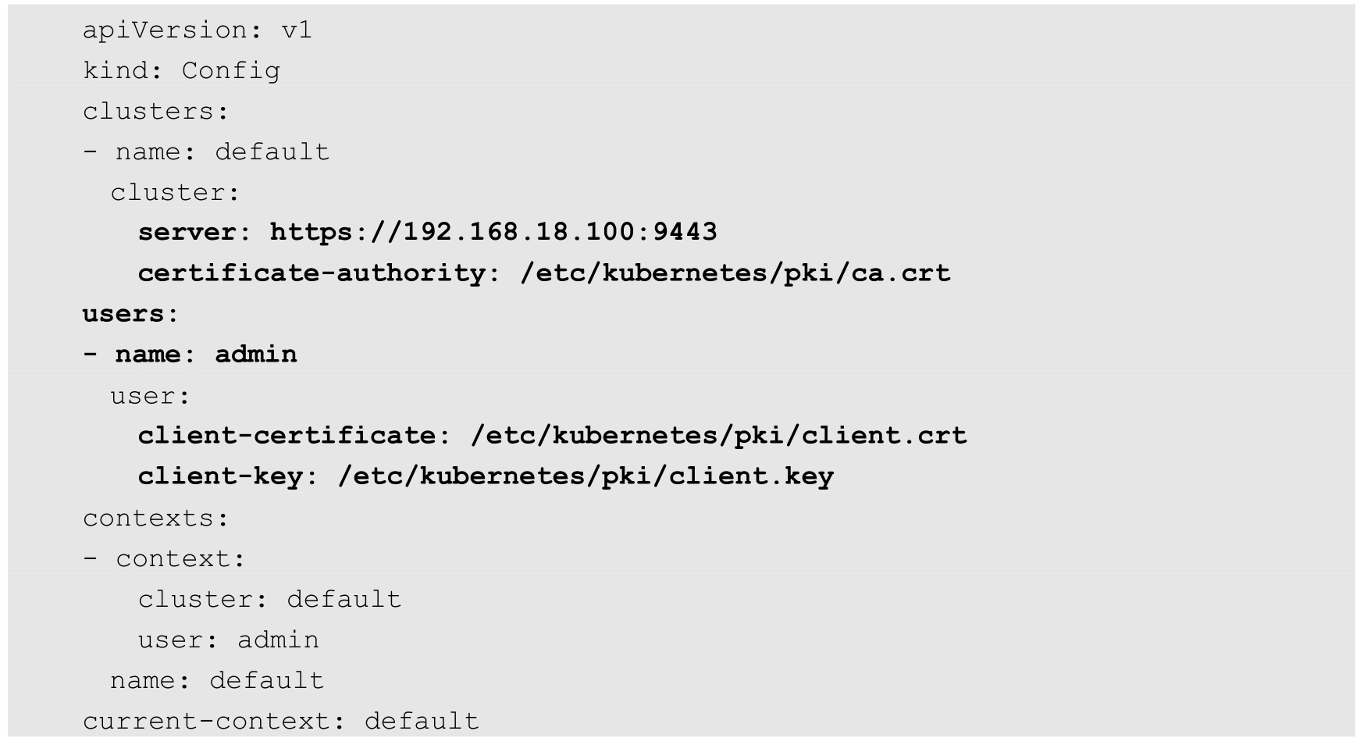
Task: Click the cluster: key line
Action: [175, 192]
